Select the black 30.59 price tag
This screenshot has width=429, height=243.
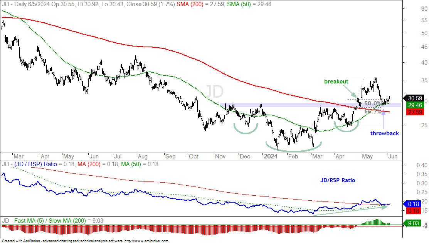[x=414, y=98]
